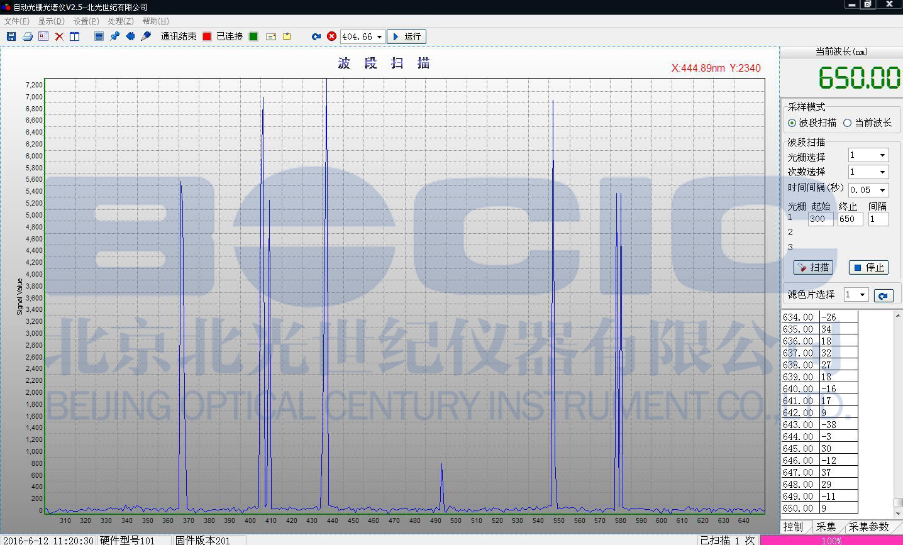Viewport: 903px width, 545px height.
Task: Click the red X delete icon
Action: pyautogui.click(x=59, y=36)
